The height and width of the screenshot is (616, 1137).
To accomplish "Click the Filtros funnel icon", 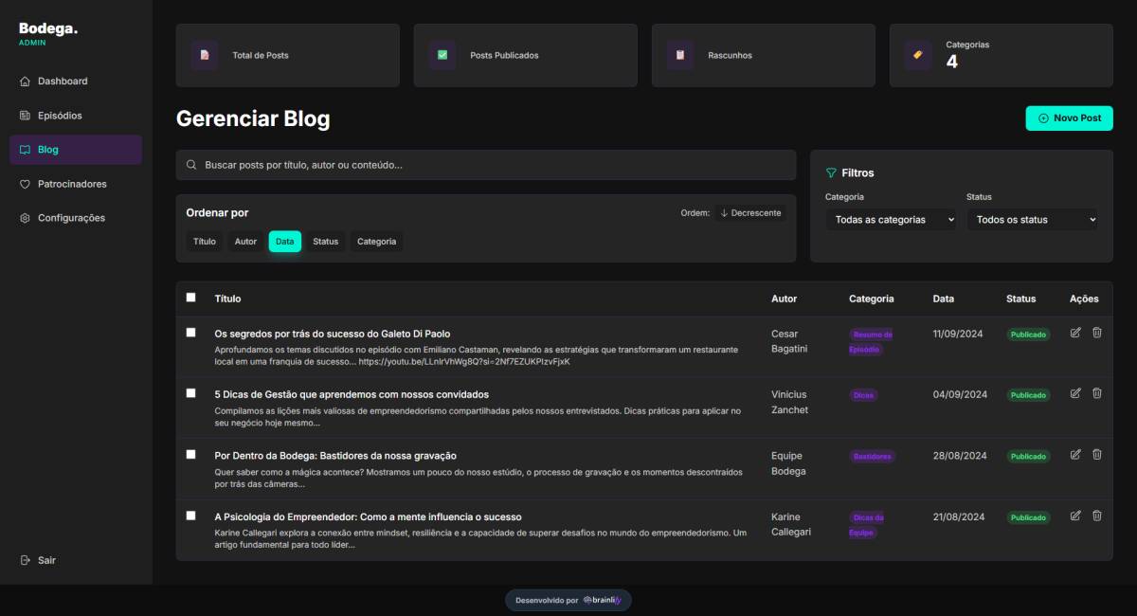I will 831,173.
